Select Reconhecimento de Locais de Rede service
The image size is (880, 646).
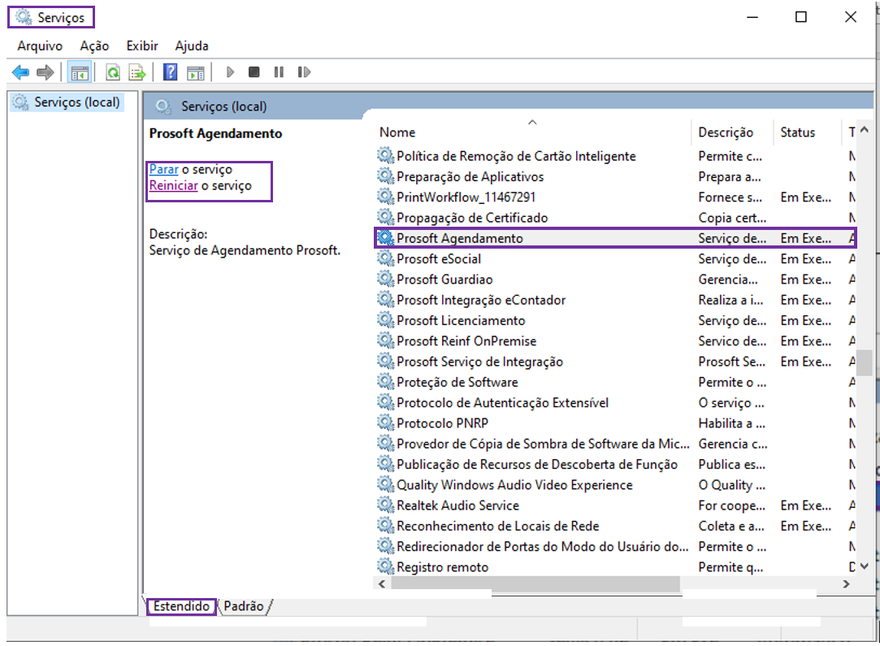coord(616,526)
